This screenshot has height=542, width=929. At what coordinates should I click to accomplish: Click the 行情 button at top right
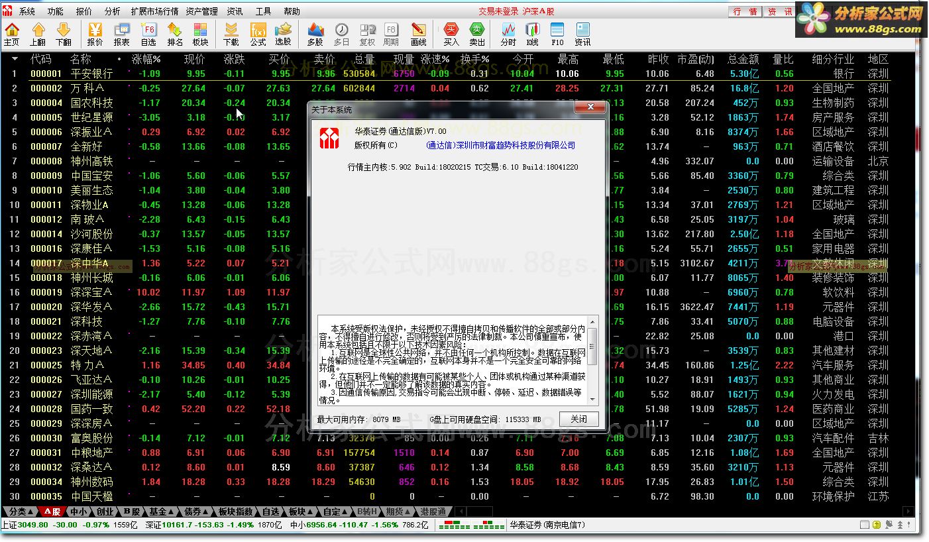pyautogui.click(x=745, y=11)
